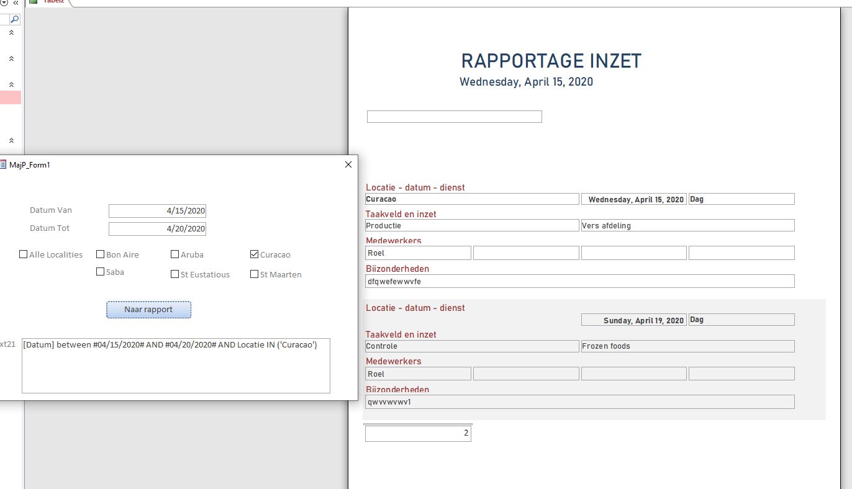Click the record count box showing 2
This screenshot has width=852, height=489.
click(x=418, y=433)
